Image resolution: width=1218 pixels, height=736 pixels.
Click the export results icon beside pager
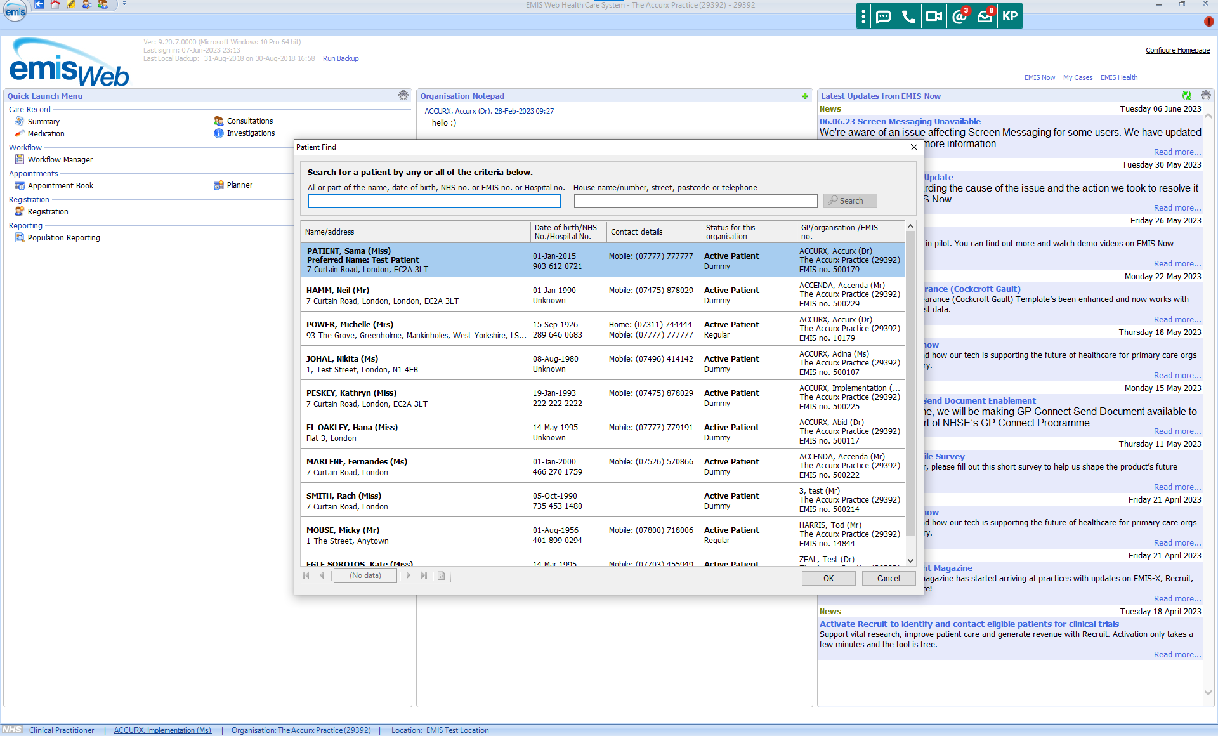point(442,575)
